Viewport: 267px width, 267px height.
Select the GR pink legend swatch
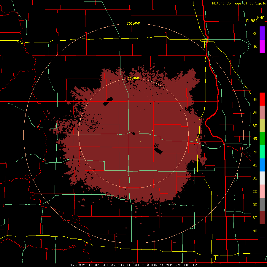(x=262, y=112)
